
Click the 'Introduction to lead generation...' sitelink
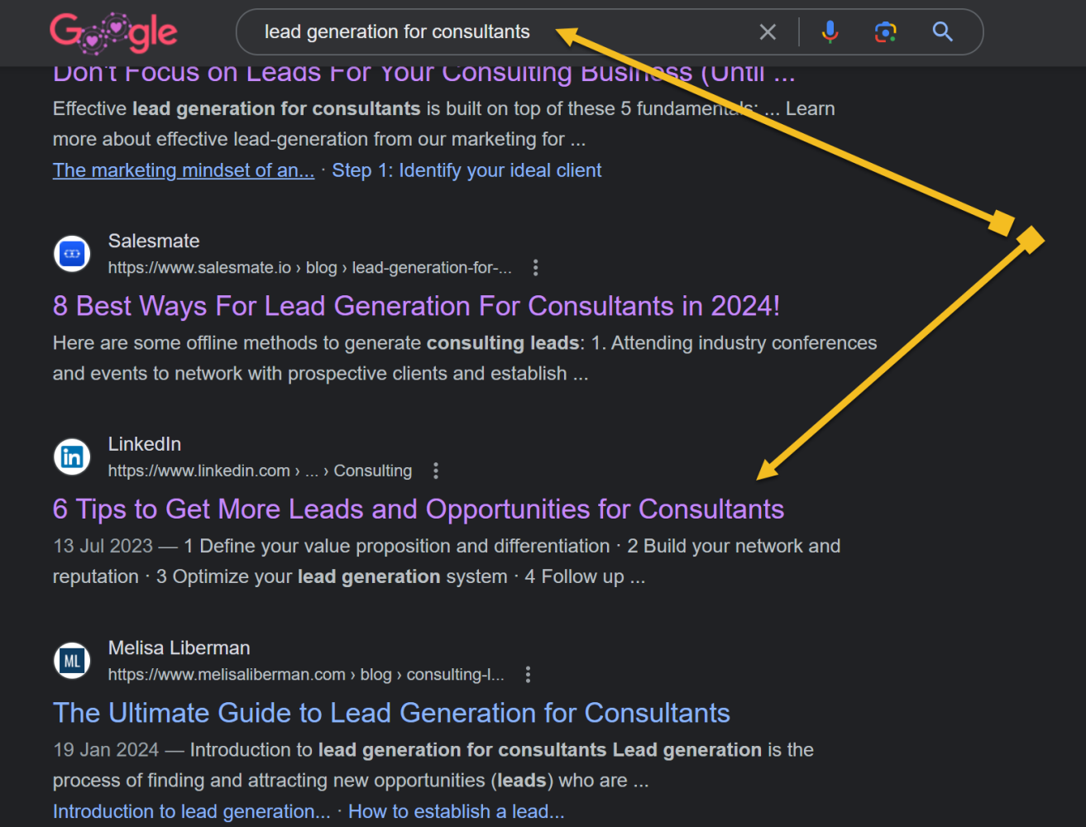[191, 811]
